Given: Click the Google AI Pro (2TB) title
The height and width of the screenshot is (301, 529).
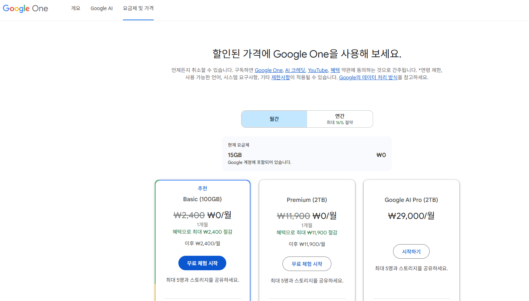Looking at the screenshot, I should click(411, 200).
